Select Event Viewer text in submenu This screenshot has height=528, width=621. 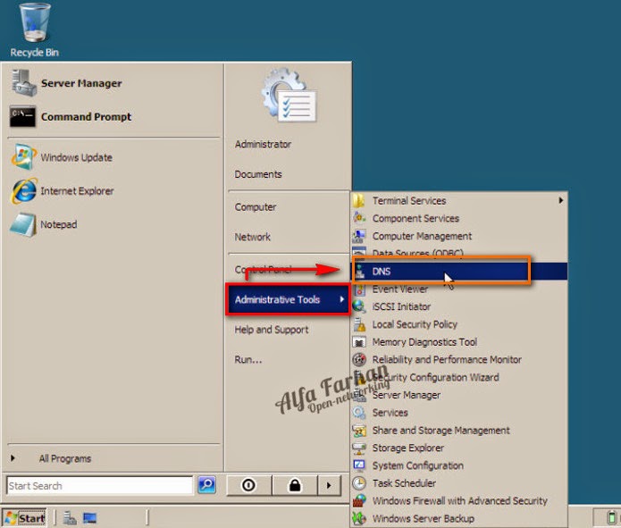pyautogui.click(x=400, y=289)
